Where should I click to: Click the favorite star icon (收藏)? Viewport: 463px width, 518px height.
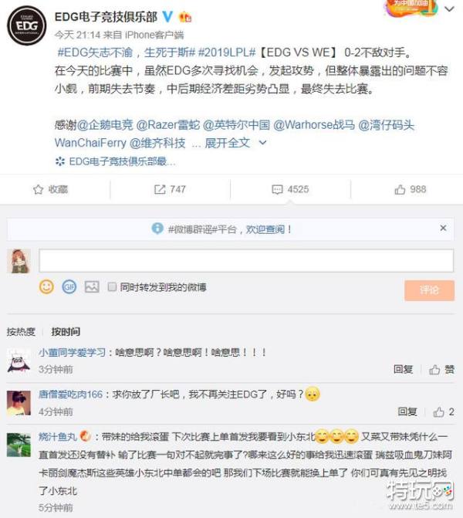tap(39, 189)
